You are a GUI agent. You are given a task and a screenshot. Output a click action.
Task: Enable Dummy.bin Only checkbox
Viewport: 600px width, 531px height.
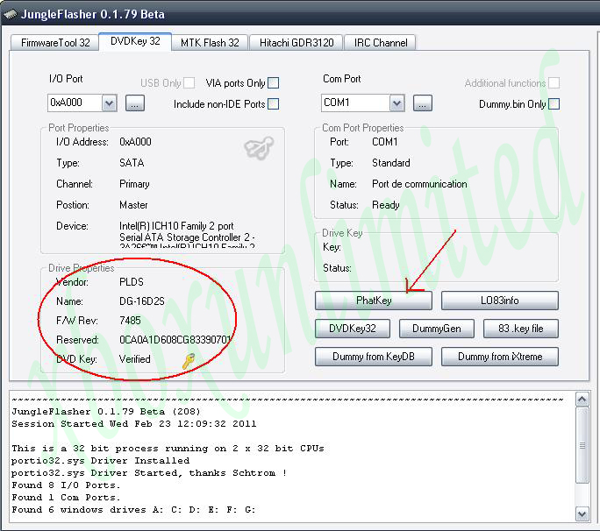[554, 104]
